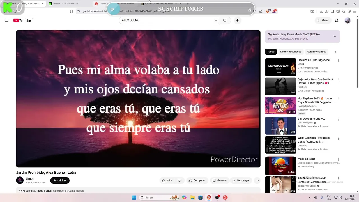Click the Brave Shields lion icon
This screenshot has height=202, width=359.
268,11
